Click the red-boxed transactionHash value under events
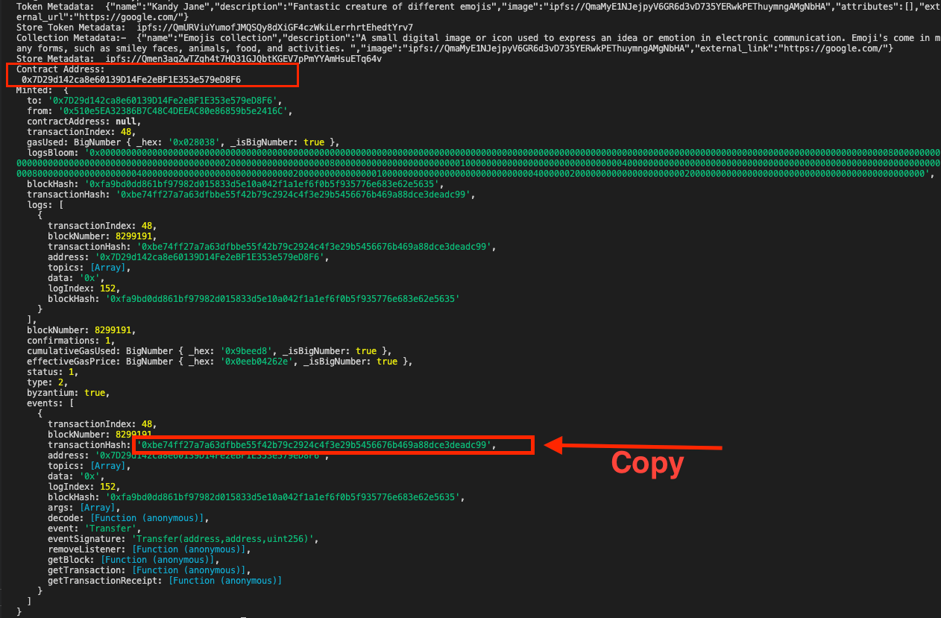 click(315, 445)
